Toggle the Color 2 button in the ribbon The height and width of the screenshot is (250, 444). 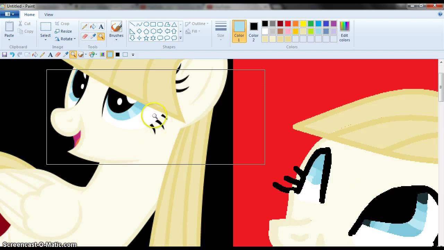tap(254, 31)
